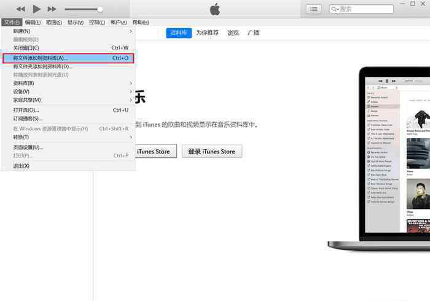Maximize the iTunes window
Viewport: 430px width, 301px height.
coord(413,4)
